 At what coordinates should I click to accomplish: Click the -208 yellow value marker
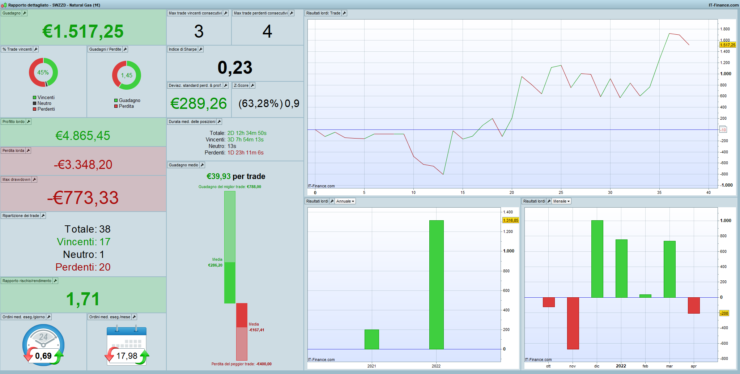724,313
